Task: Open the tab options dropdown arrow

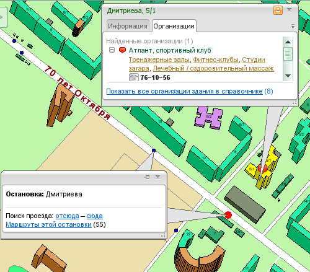Action: pyautogui.click(x=293, y=27)
